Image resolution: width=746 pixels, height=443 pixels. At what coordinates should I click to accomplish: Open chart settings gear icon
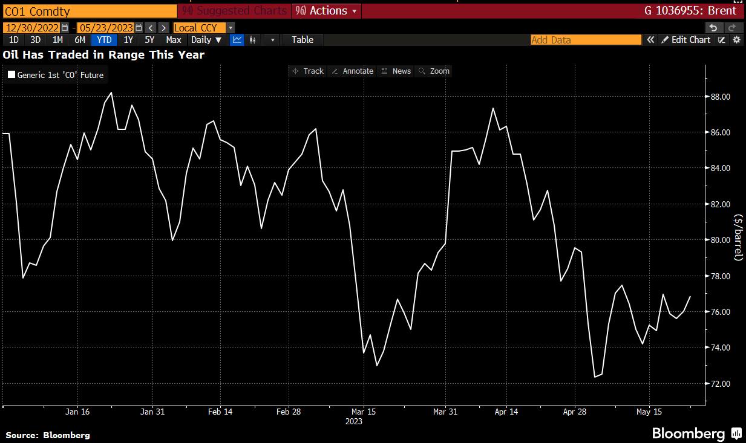pos(736,40)
